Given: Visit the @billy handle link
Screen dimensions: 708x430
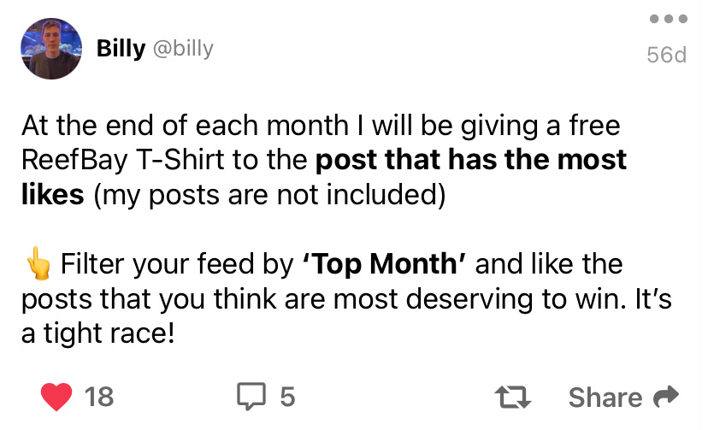Looking at the screenshot, I should tap(183, 48).
